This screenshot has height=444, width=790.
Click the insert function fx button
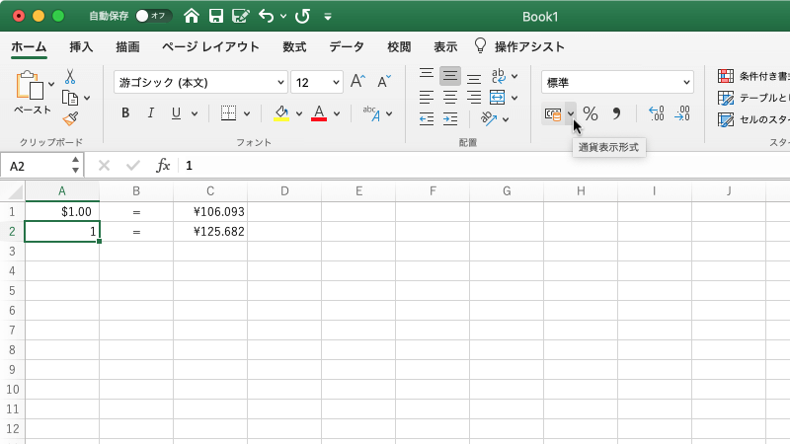pos(163,166)
